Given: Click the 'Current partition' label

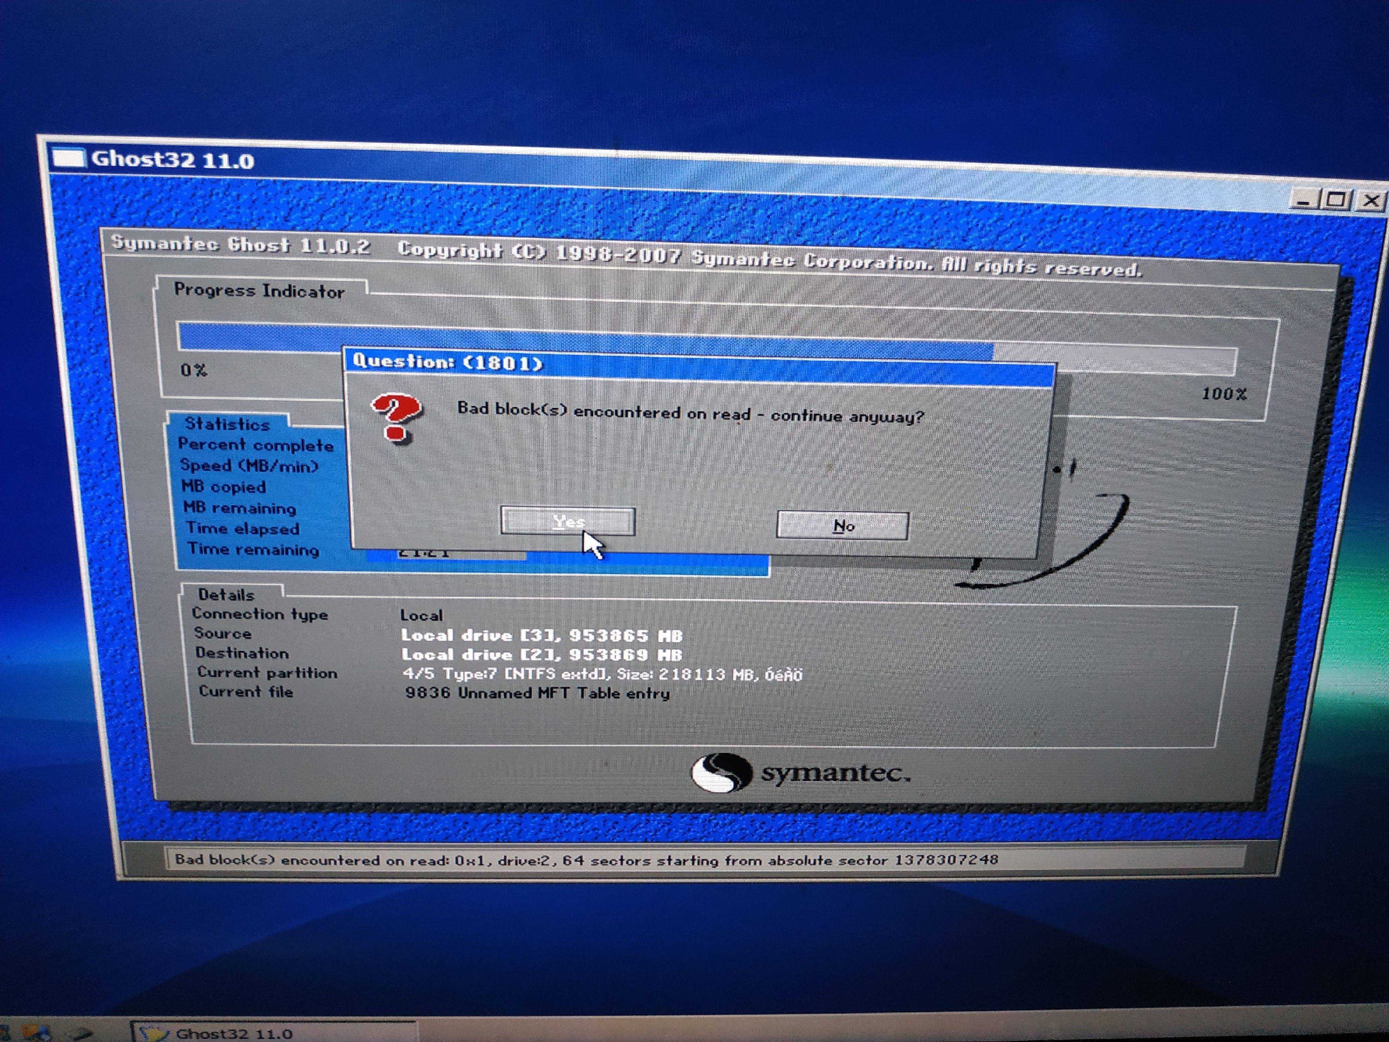Looking at the screenshot, I should tap(267, 673).
